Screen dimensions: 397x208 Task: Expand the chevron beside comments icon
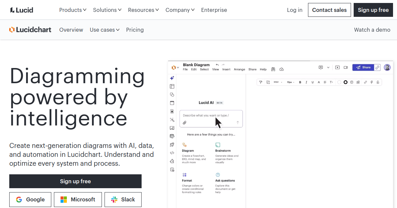point(328,67)
